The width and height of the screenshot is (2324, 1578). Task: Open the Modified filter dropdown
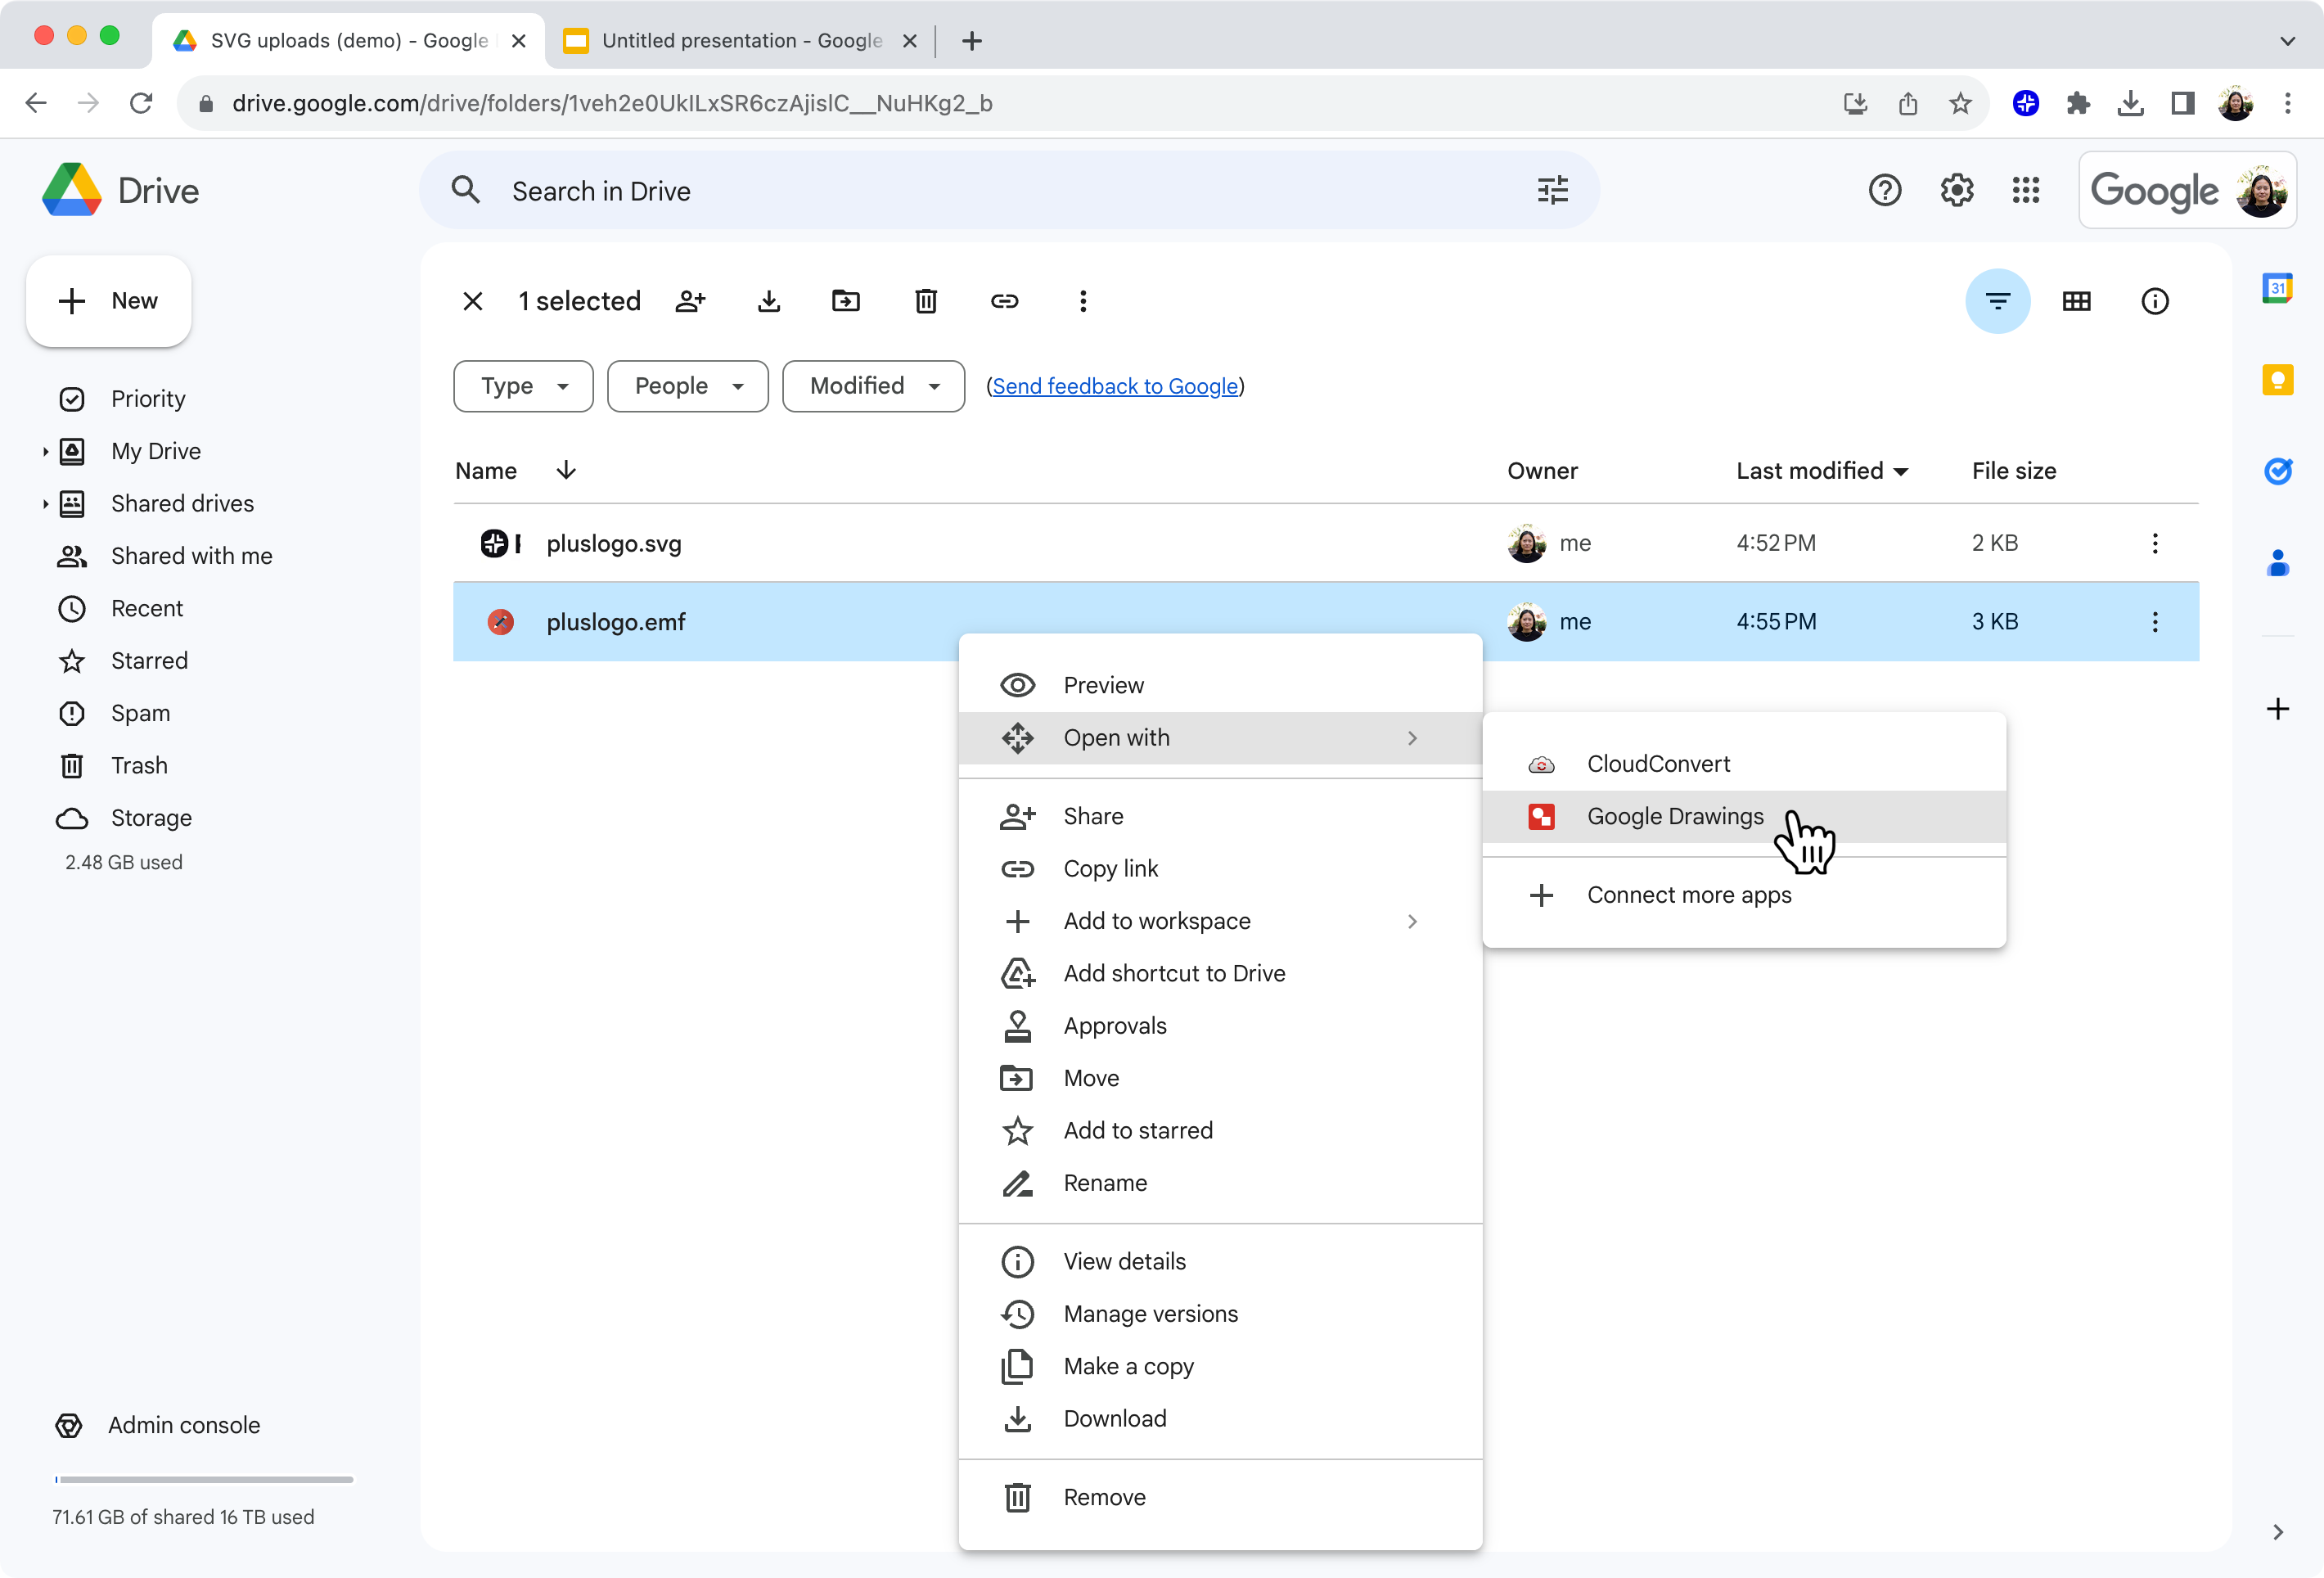[873, 386]
